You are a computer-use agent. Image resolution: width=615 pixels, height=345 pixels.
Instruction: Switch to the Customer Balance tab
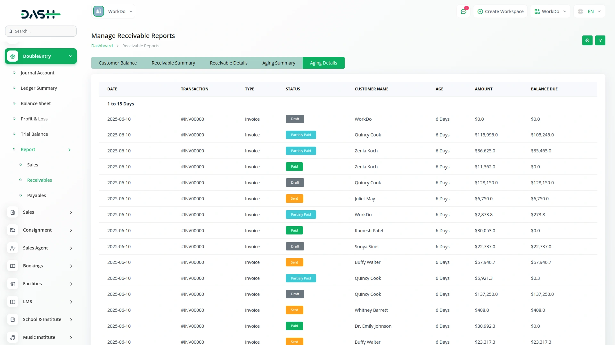[118, 63]
